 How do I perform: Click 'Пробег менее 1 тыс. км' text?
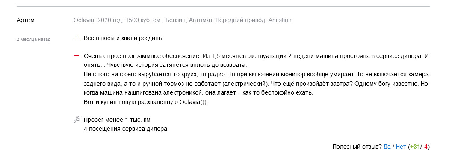pos(117,120)
